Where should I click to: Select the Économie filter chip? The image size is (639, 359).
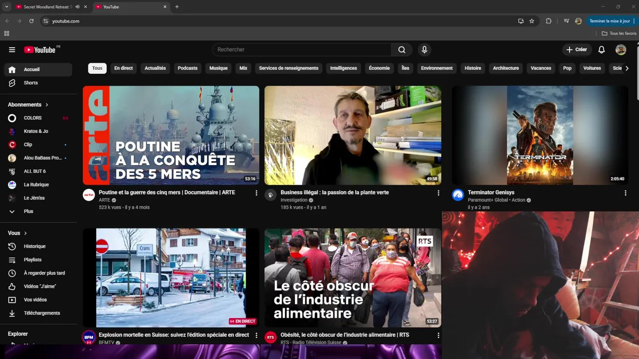coord(379,68)
